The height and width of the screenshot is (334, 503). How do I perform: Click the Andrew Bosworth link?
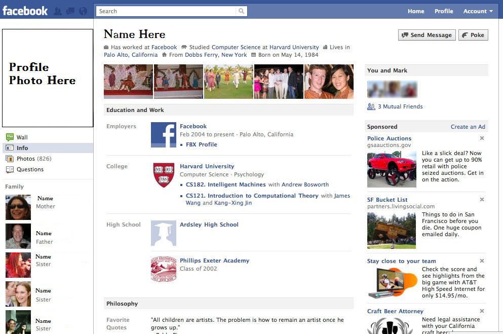(x=305, y=184)
